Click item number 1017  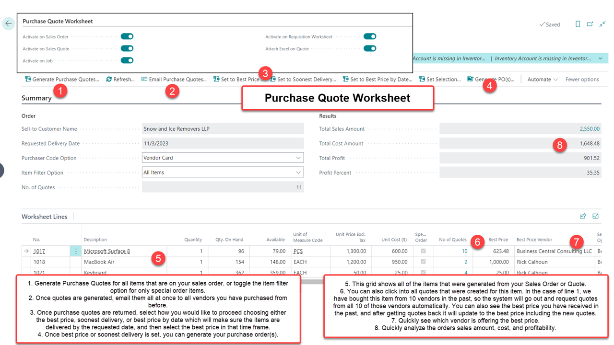coord(39,251)
